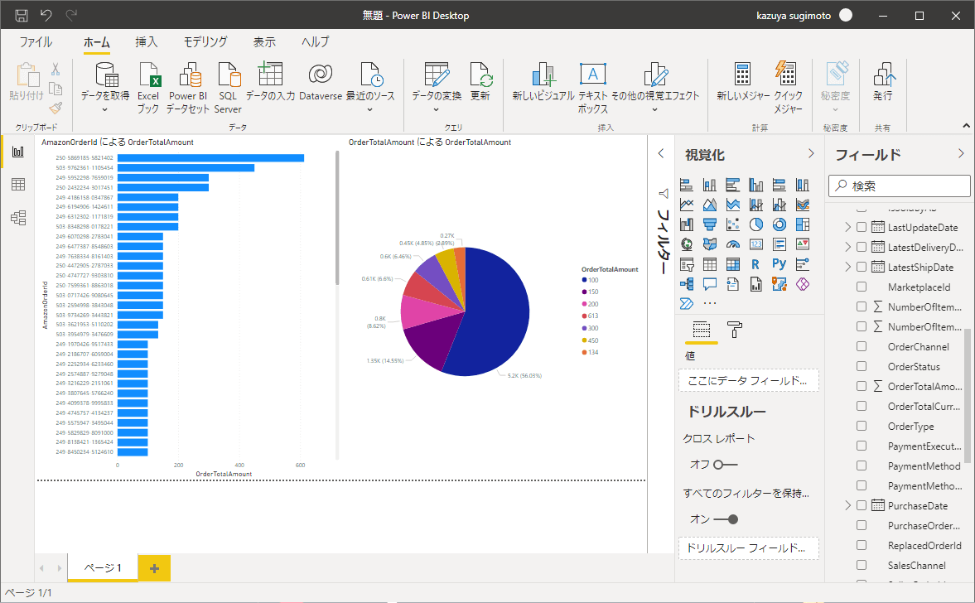The height and width of the screenshot is (603, 975).
Task: Expand the PurchaseDate field hierarchy
Action: click(847, 505)
